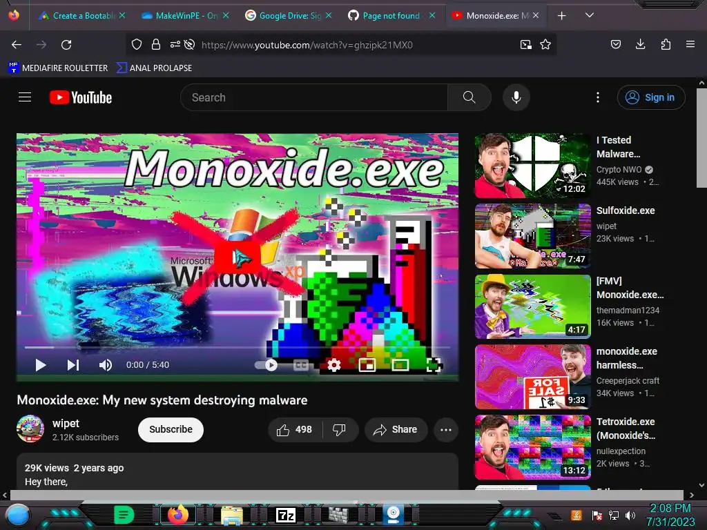Open Tetroxide.exe video title
This screenshot has width=707, height=530.
click(x=626, y=429)
